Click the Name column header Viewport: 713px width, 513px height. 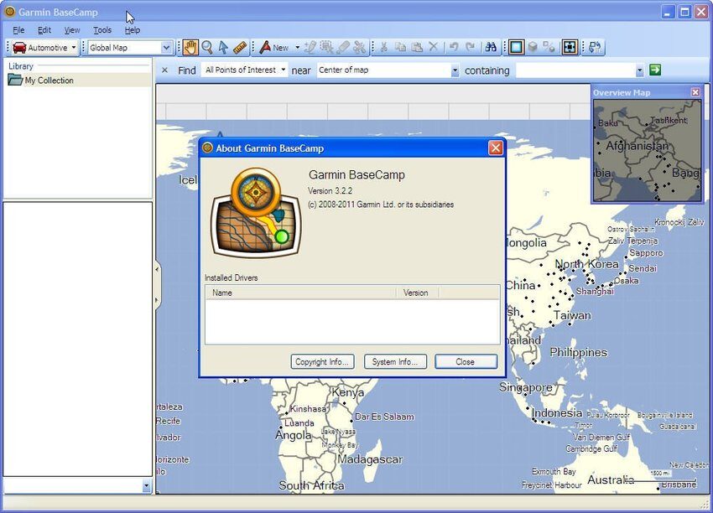coord(300,293)
